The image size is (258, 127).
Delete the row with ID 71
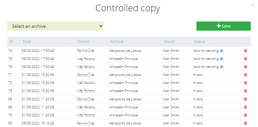coord(245,75)
